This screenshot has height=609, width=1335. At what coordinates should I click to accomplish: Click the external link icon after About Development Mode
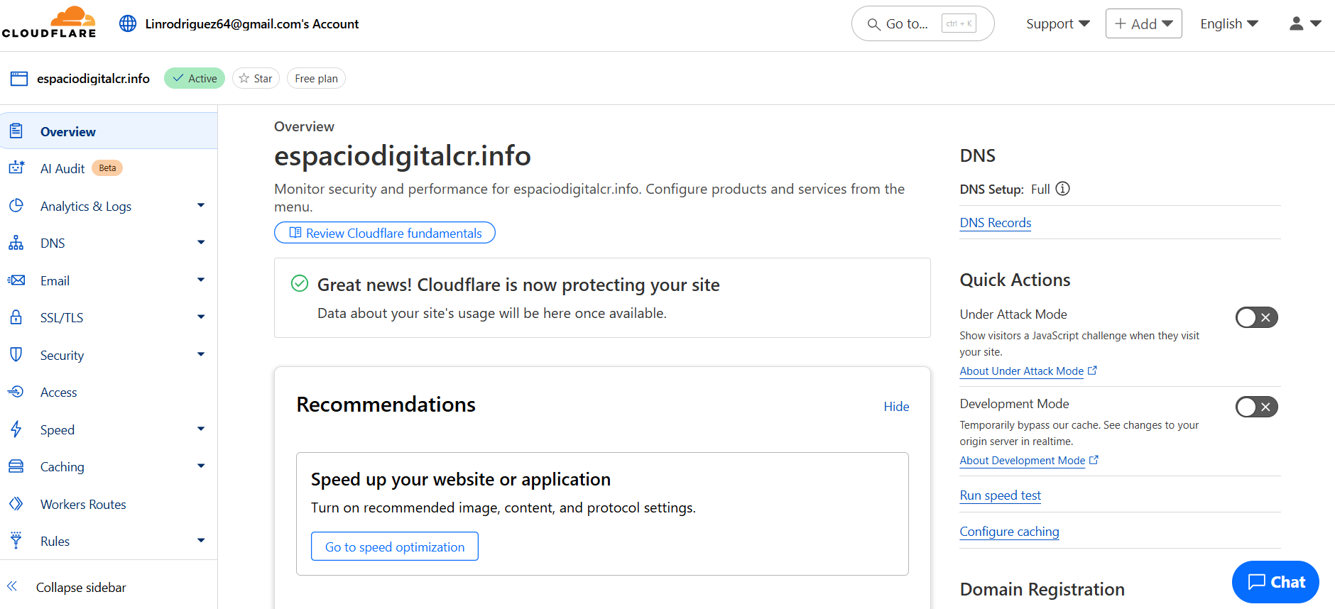[x=1094, y=460]
